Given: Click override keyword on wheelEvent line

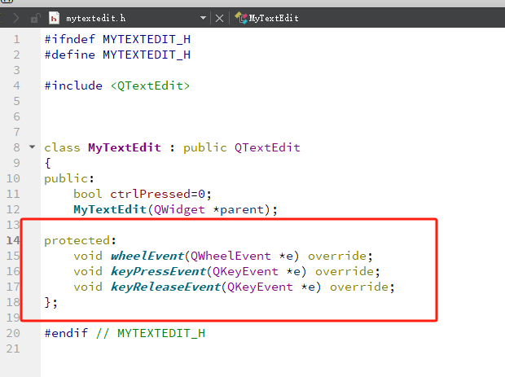Looking at the screenshot, I should (x=337, y=256).
